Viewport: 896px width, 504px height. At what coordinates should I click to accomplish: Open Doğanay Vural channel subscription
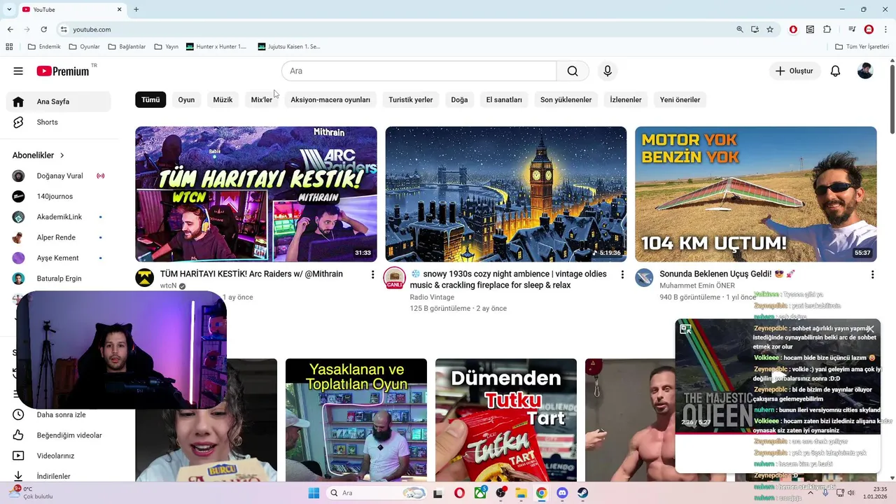tap(59, 176)
